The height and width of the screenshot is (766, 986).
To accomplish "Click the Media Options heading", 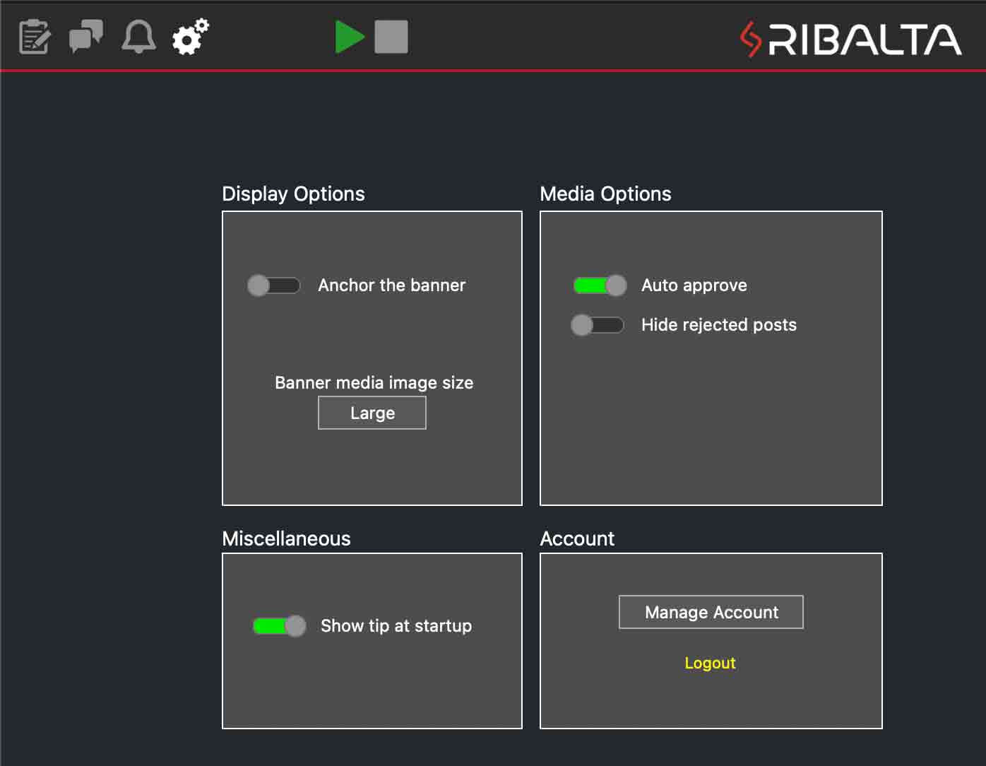I will pos(605,194).
